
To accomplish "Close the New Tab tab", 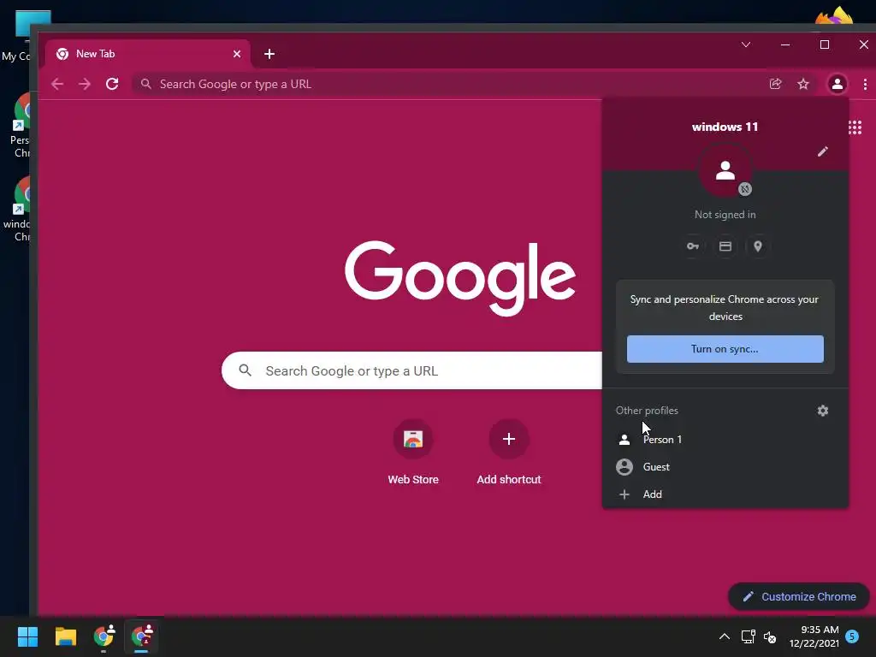I will 237,54.
